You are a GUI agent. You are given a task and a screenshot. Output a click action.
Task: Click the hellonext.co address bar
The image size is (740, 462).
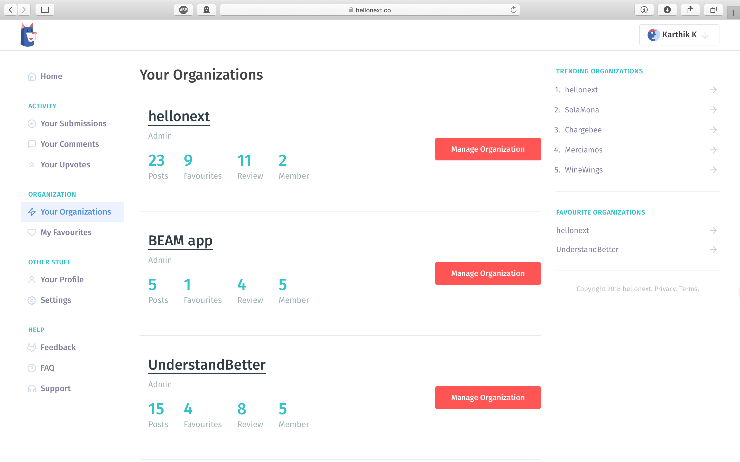point(370,10)
